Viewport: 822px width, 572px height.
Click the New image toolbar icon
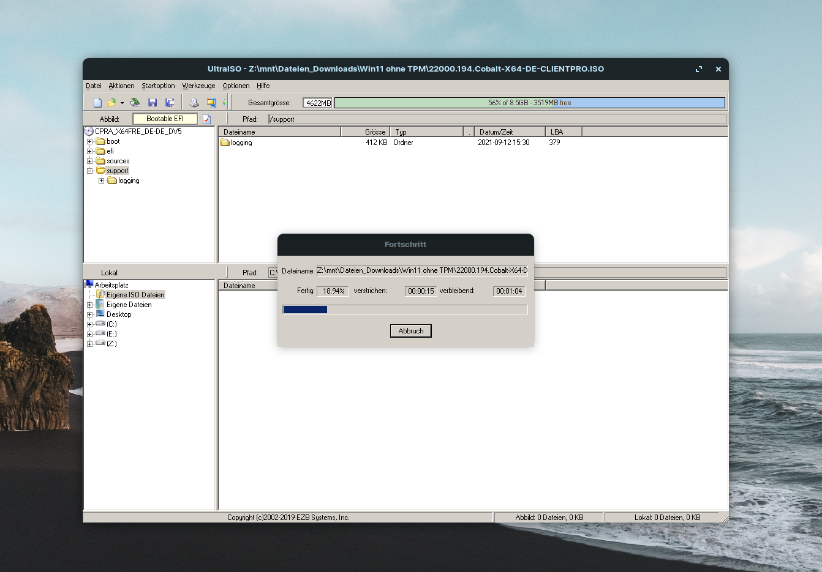click(97, 103)
